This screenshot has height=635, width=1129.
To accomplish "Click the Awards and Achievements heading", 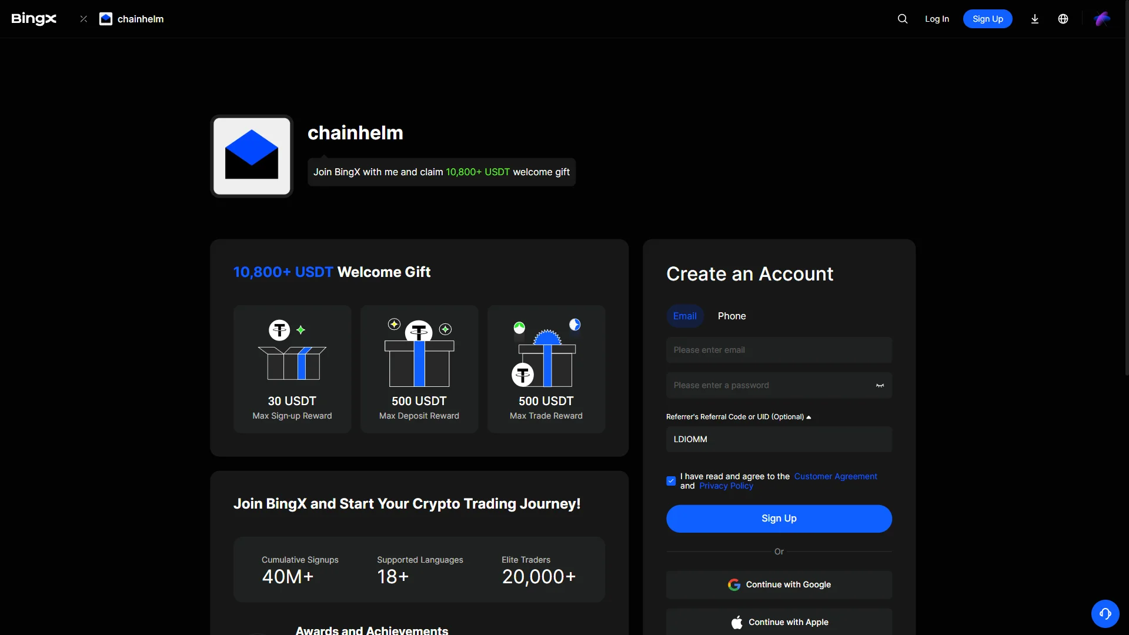I will 372,630.
